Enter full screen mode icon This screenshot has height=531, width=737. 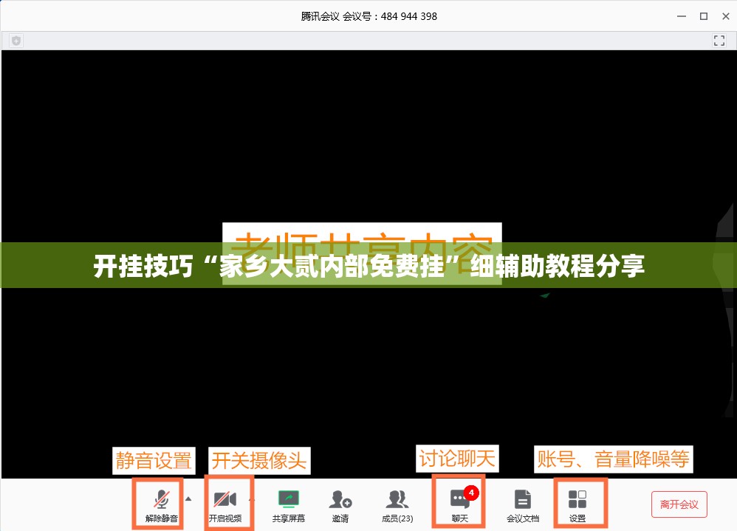(719, 41)
